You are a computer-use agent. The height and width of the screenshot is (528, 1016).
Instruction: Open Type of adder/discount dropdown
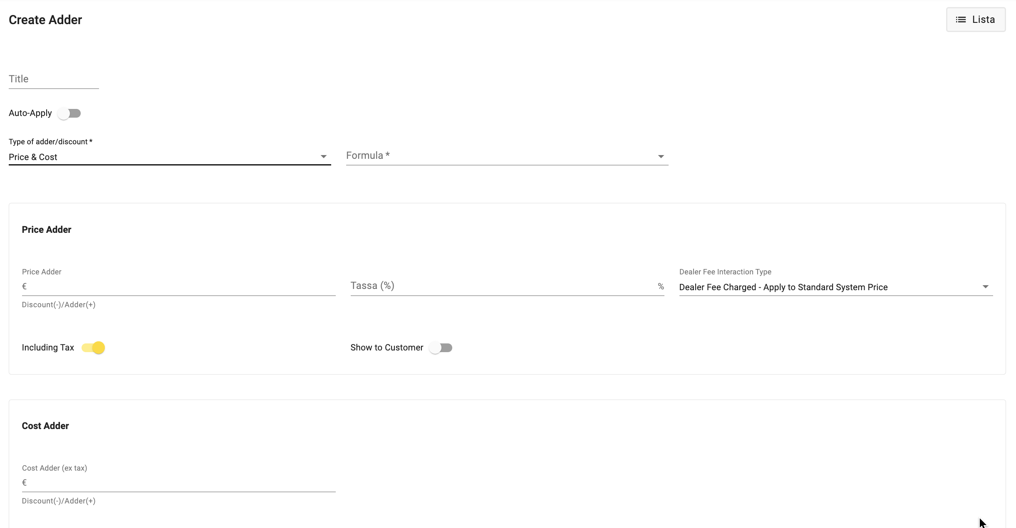click(x=170, y=157)
